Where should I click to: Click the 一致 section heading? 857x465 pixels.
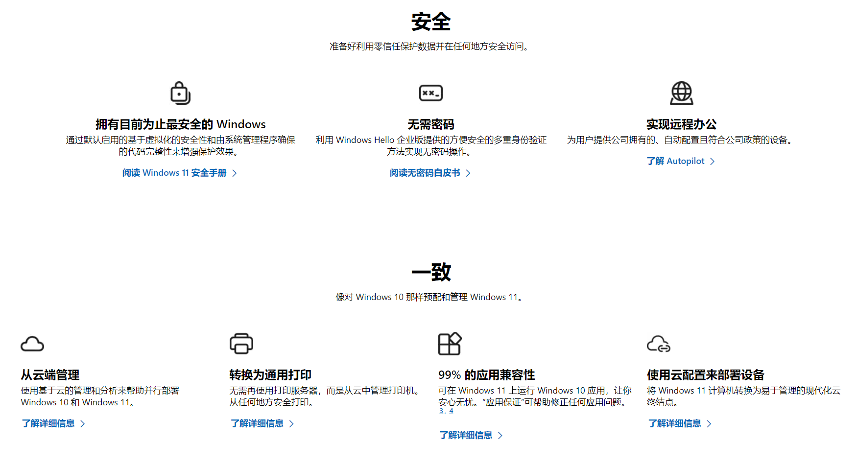(x=431, y=272)
